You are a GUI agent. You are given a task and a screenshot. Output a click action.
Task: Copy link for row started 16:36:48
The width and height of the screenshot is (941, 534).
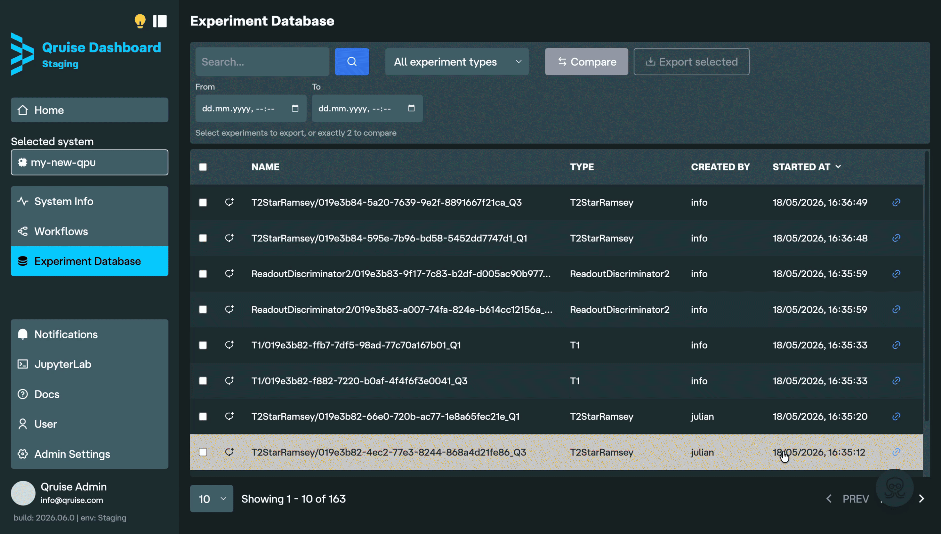pyautogui.click(x=896, y=238)
